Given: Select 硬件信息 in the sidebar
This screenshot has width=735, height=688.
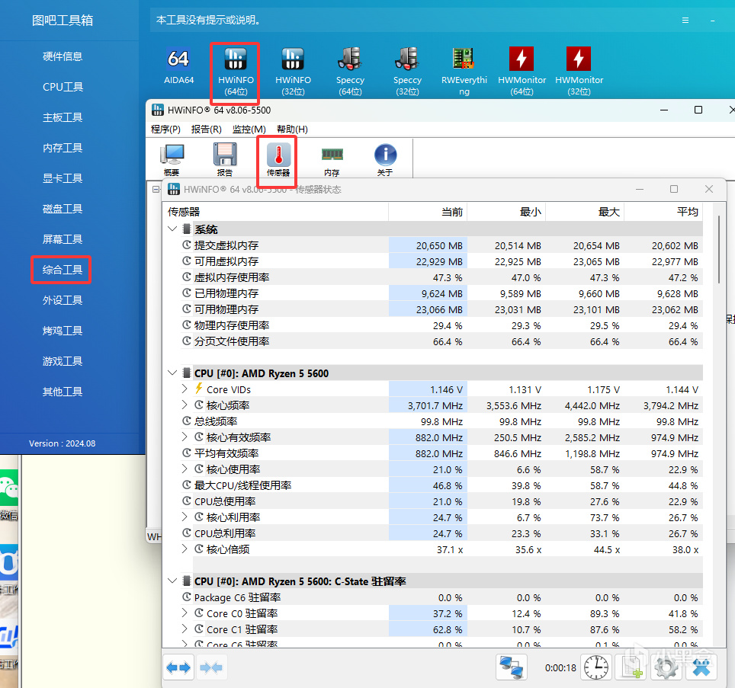Looking at the screenshot, I should click(63, 56).
